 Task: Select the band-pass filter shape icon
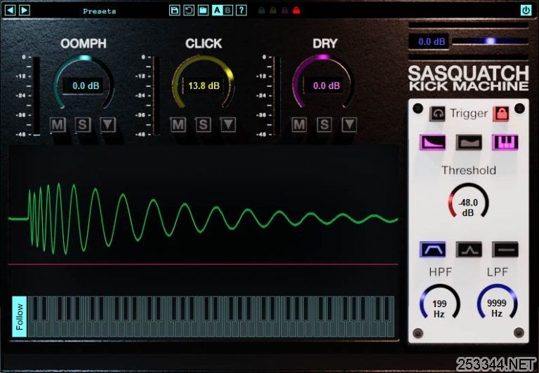432,250
